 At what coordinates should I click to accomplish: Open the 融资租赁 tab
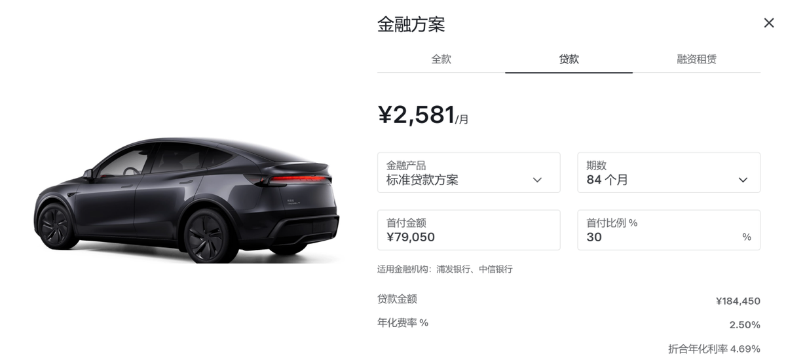pos(696,59)
